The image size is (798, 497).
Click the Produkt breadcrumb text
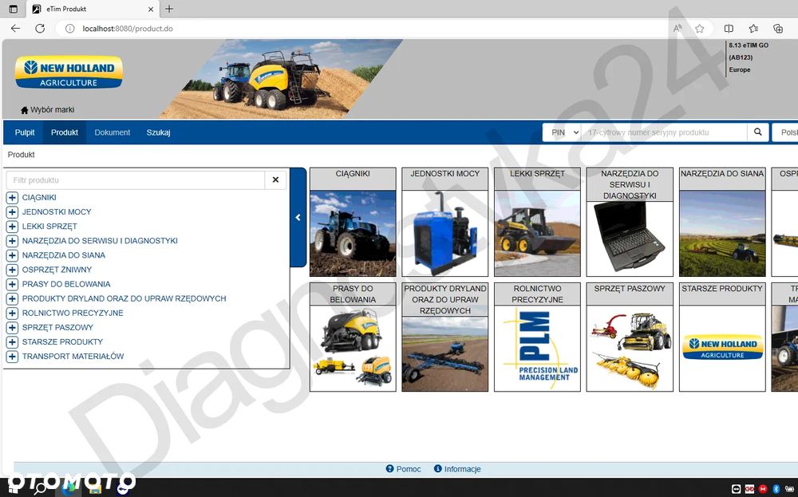[22, 155]
